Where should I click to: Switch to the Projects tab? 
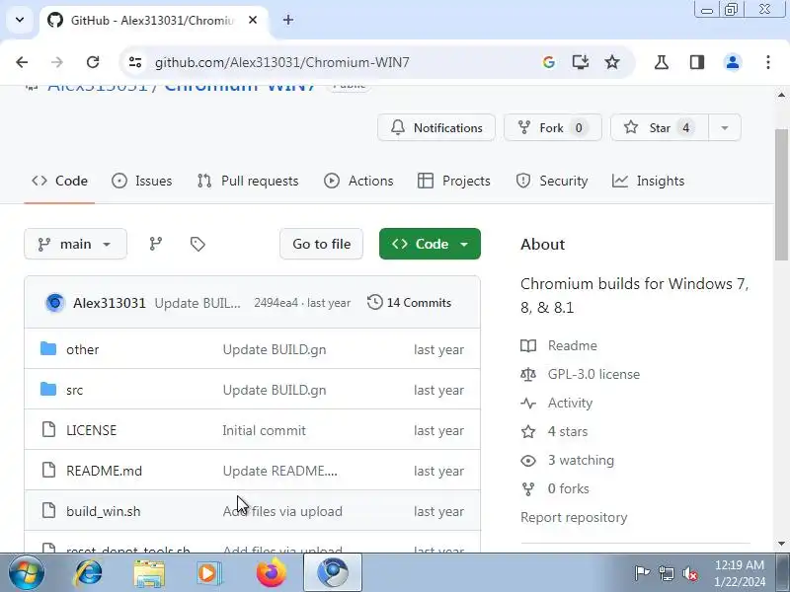point(454,181)
